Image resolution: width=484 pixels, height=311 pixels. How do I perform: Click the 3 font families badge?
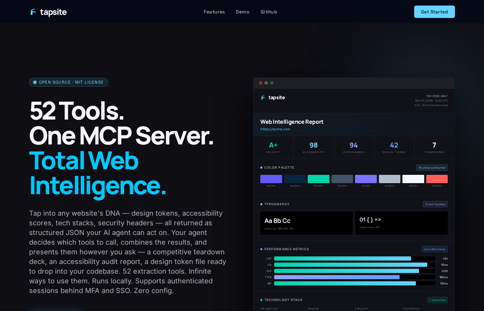pyautogui.click(x=435, y=204)
